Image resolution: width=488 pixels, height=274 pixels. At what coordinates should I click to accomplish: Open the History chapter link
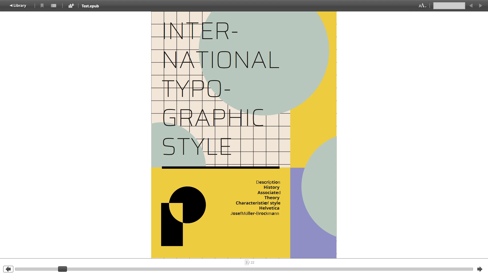coord(271,187)
